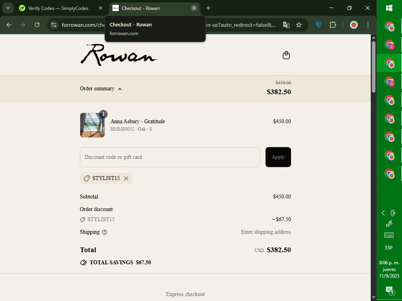Click the Express checkout heading
The height and width of the screenshot is (301, 402).
185,294
